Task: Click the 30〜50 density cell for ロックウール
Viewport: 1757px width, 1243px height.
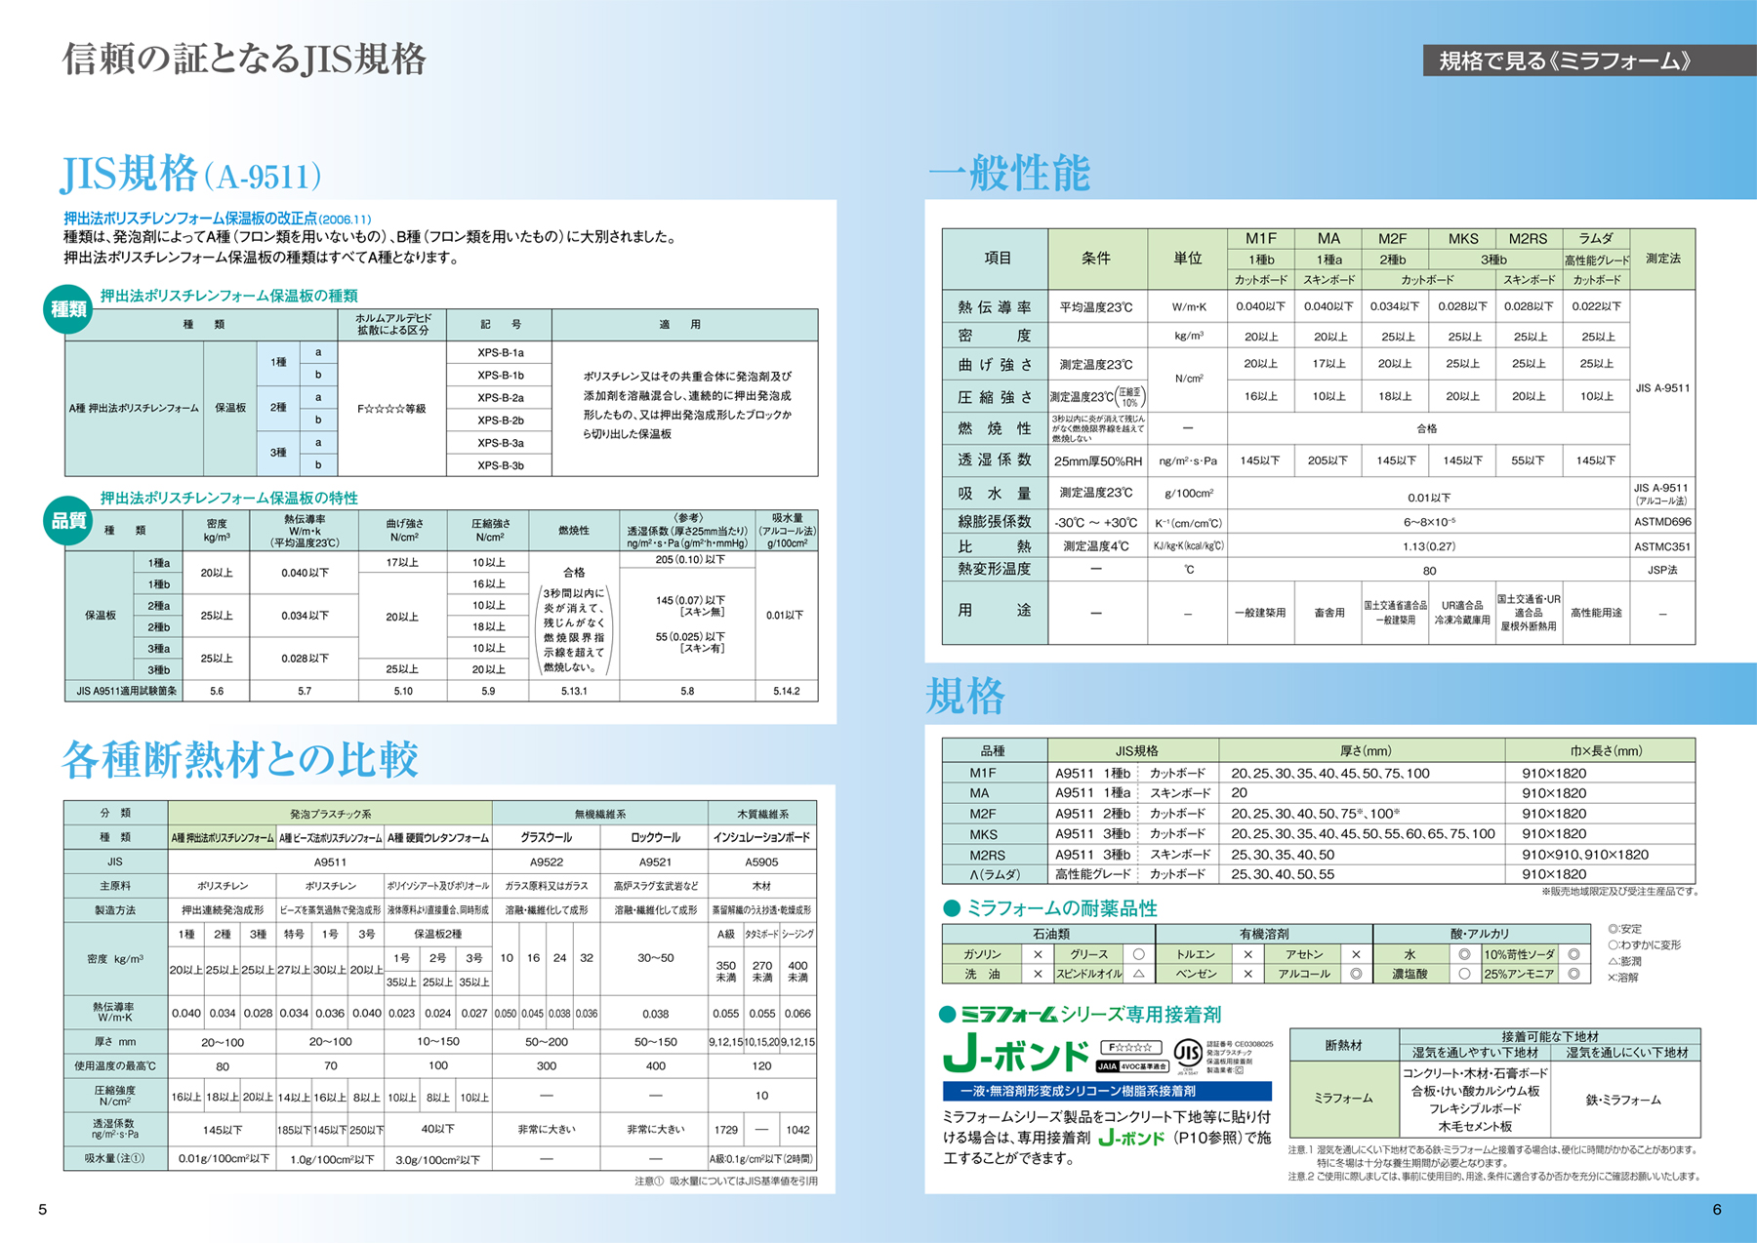Action: (x=655, y=958)
